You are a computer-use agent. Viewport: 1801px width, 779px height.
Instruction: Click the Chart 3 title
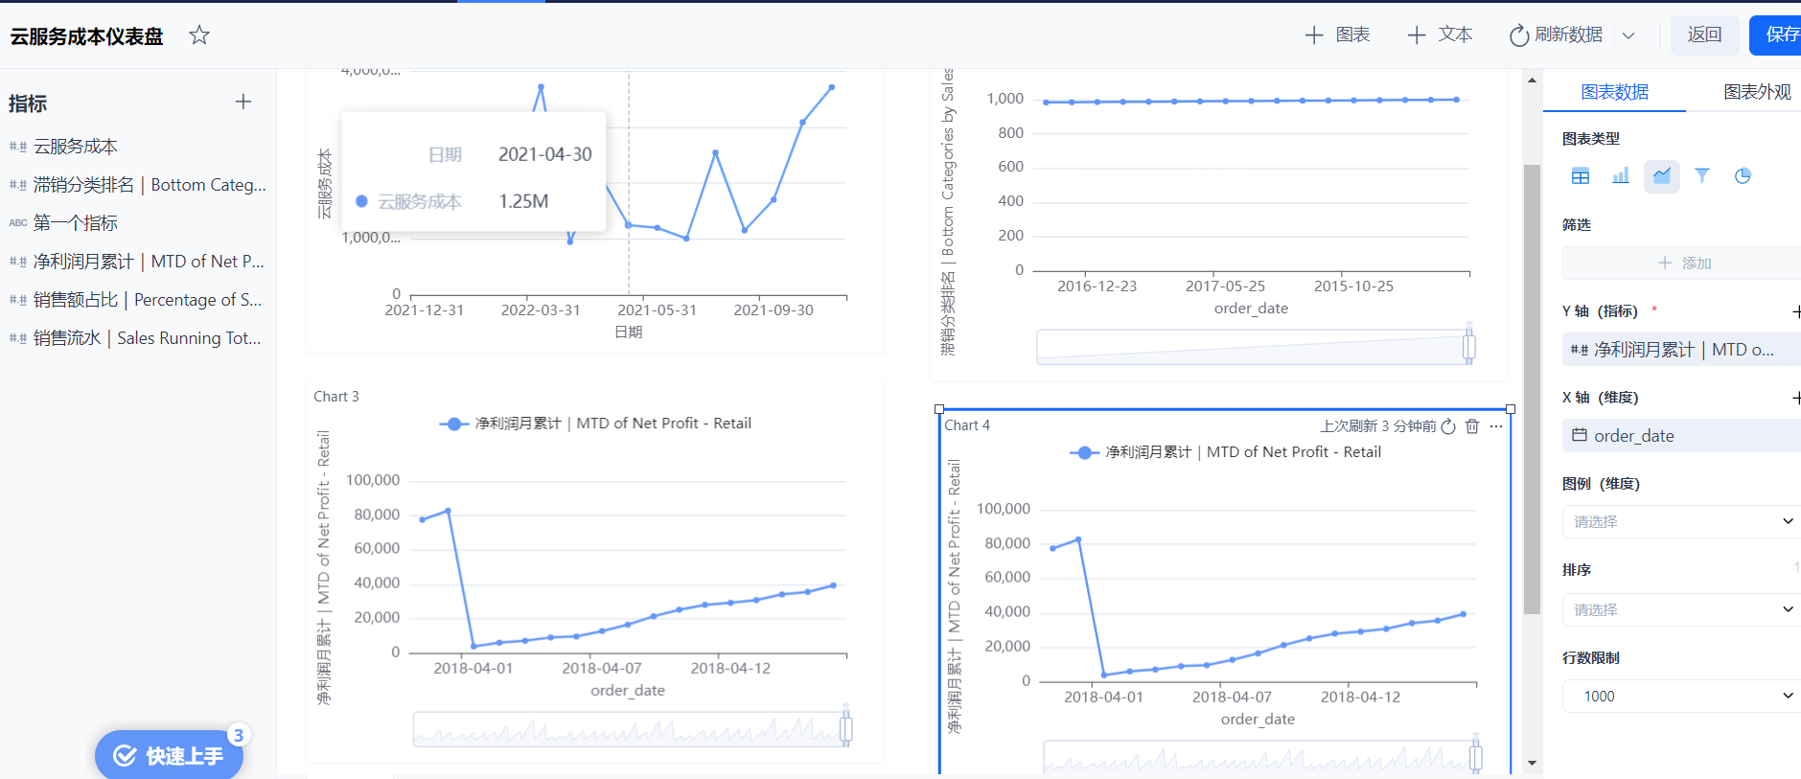tap(336, 397)
